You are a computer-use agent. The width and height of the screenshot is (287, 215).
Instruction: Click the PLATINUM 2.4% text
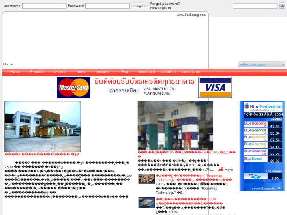click(156, 93)
